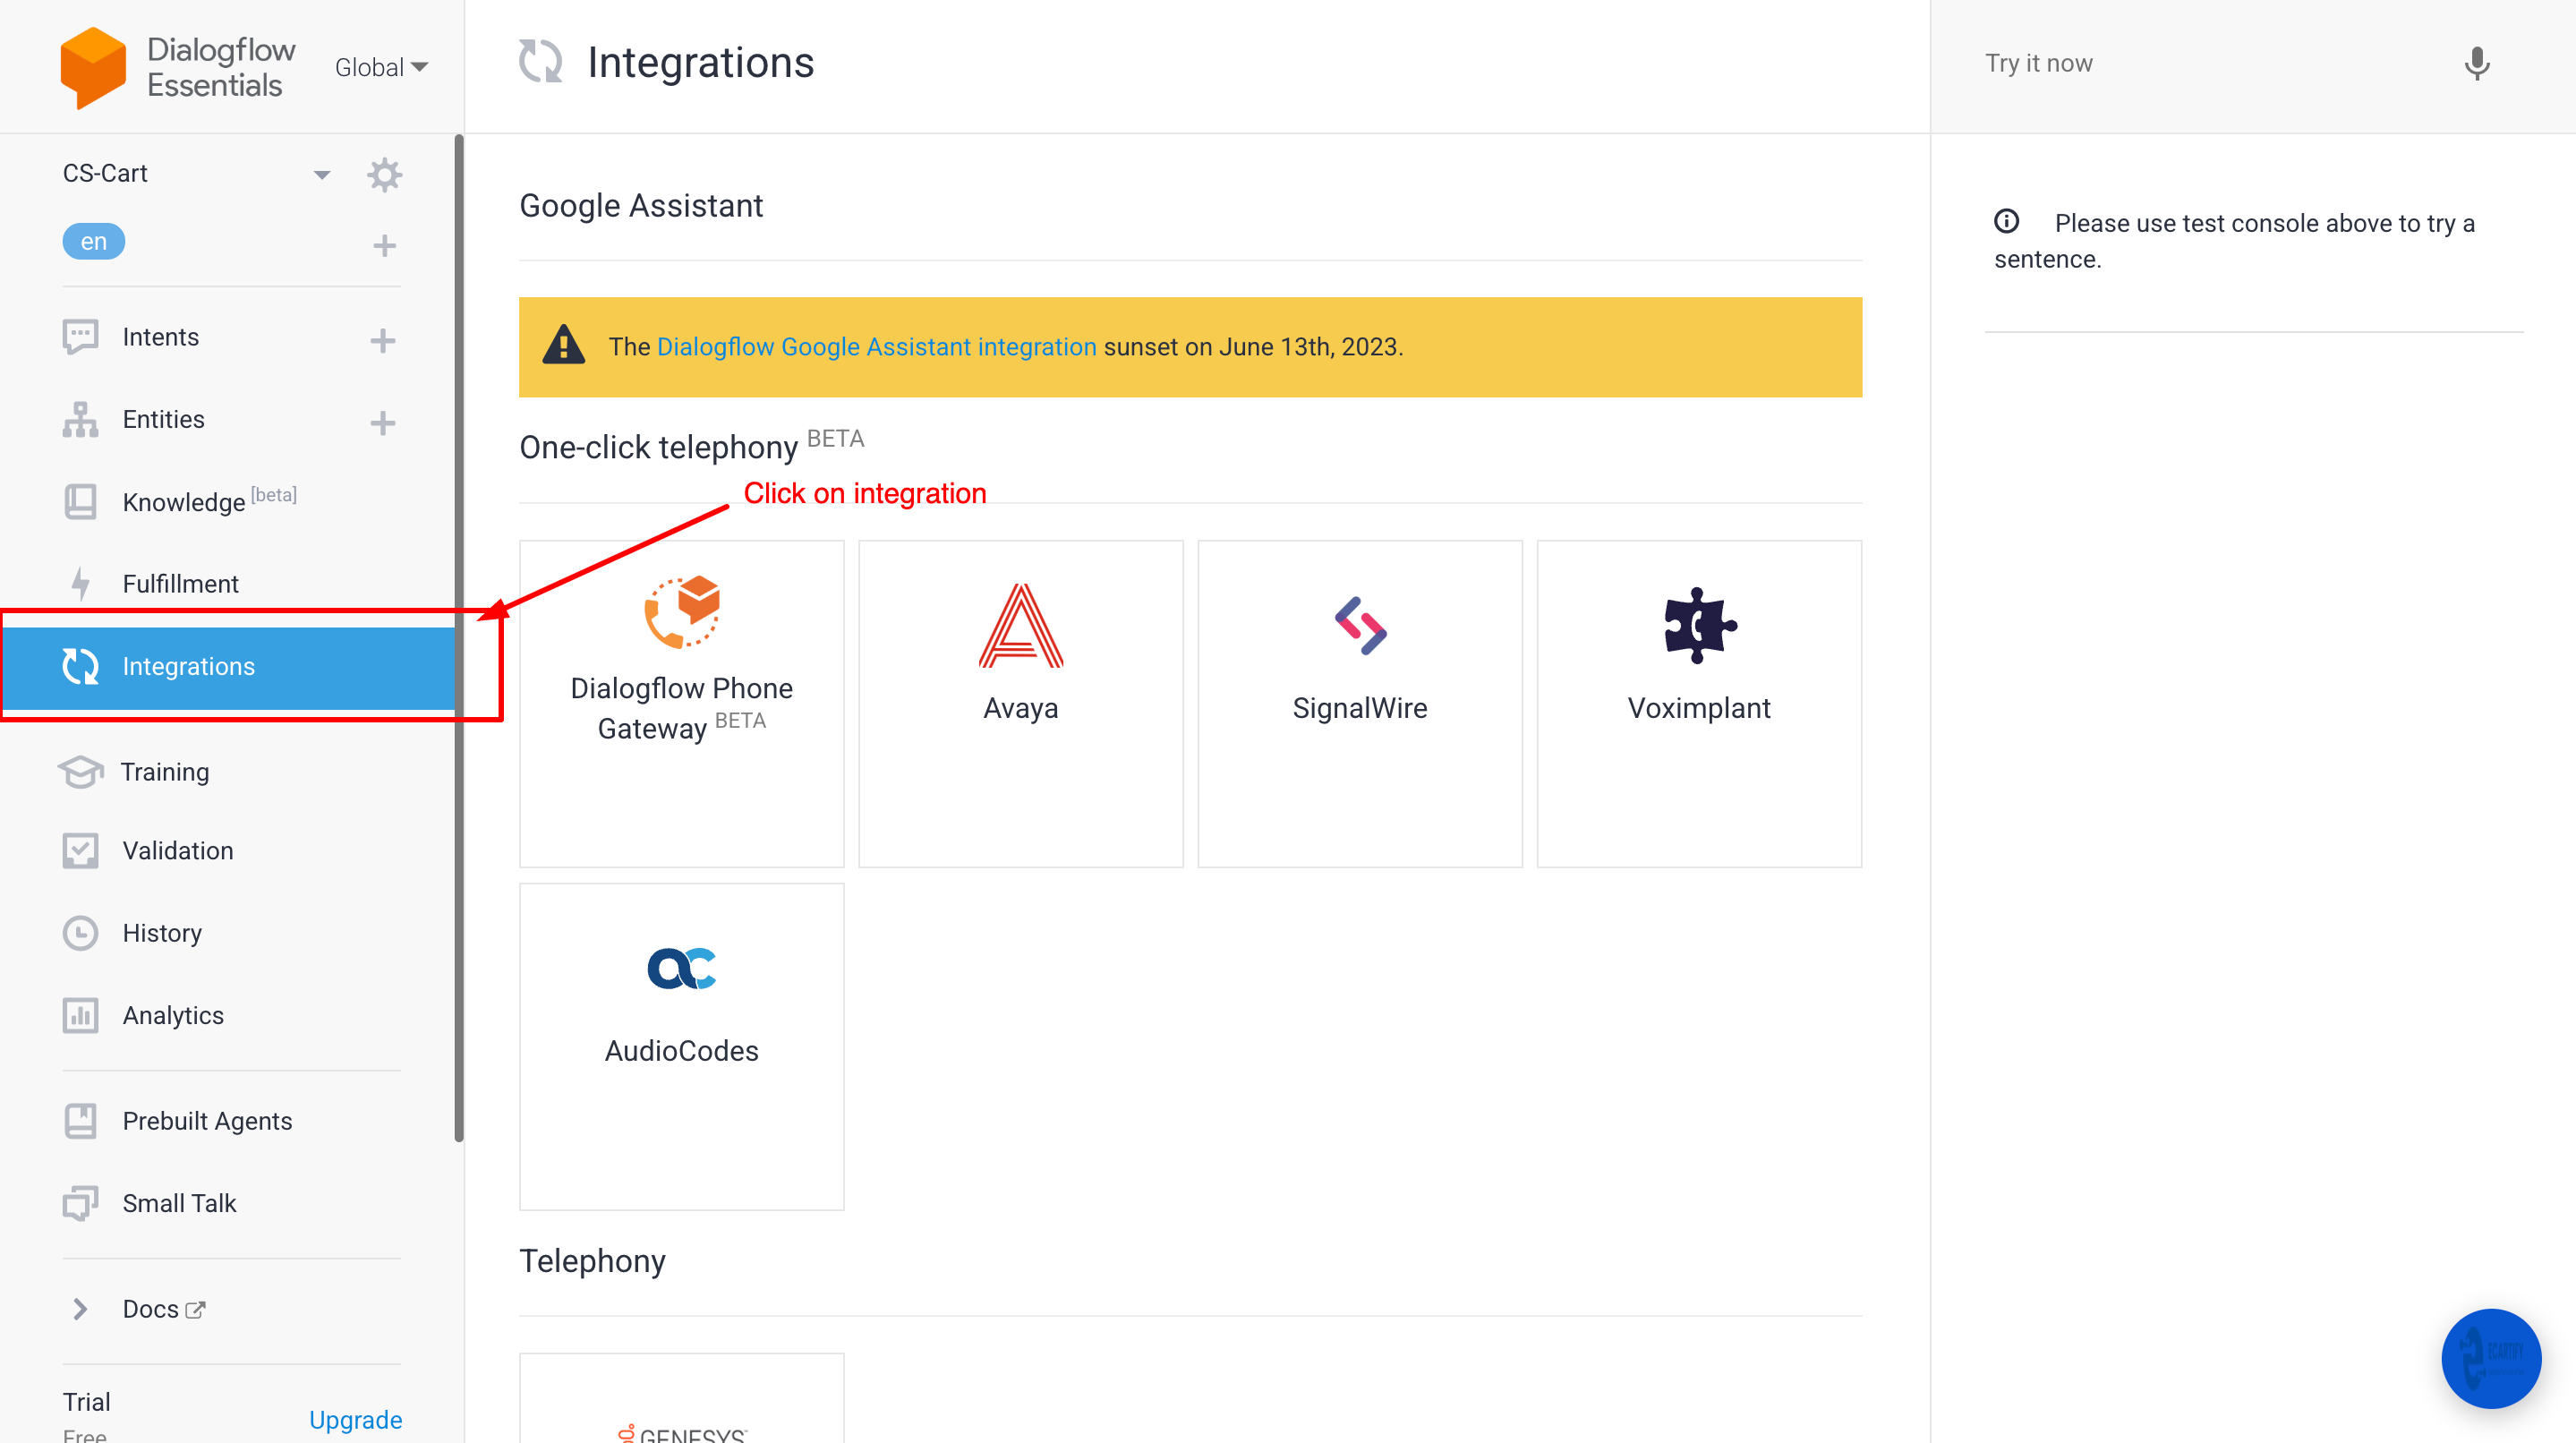Click the microphone icon in Try it now

tap(2476, 64)
